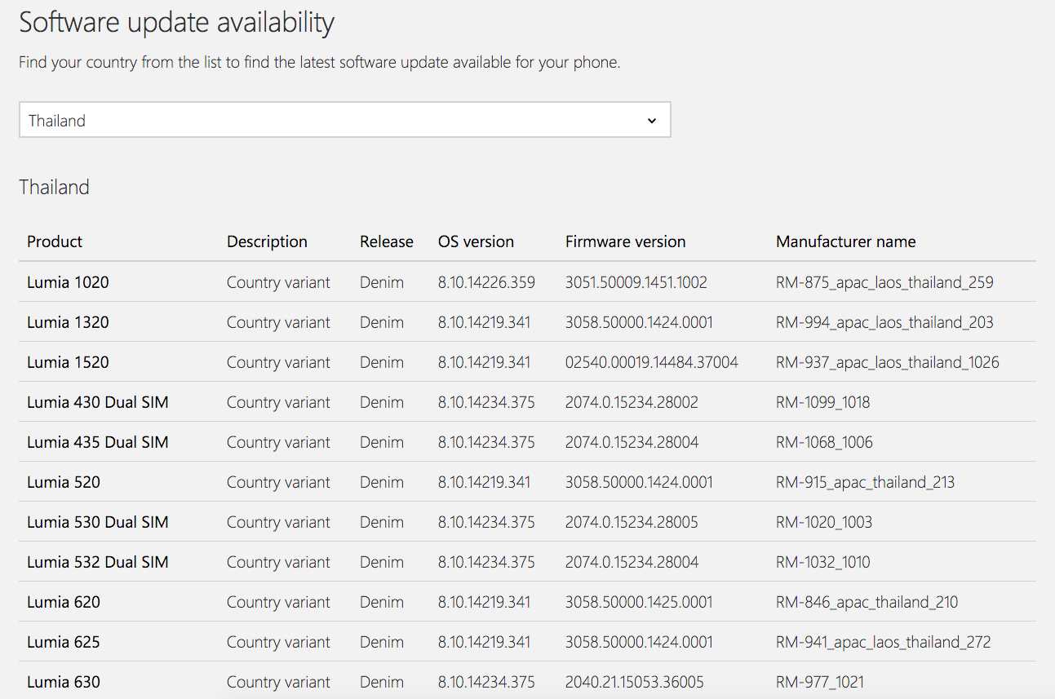Click the Firmware version column header

pyautogui.click(x=625, y=241)
